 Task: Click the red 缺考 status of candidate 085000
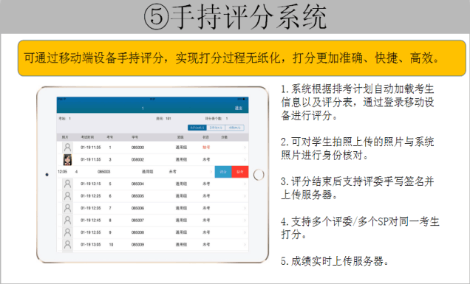206,148
